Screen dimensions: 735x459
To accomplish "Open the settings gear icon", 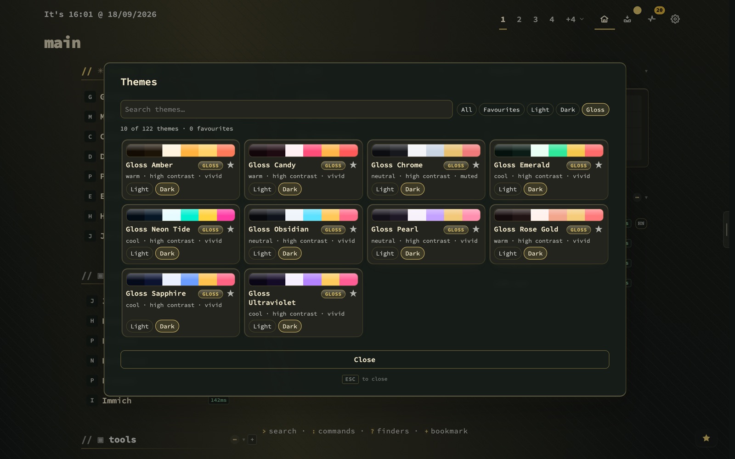I will point(675,19).
